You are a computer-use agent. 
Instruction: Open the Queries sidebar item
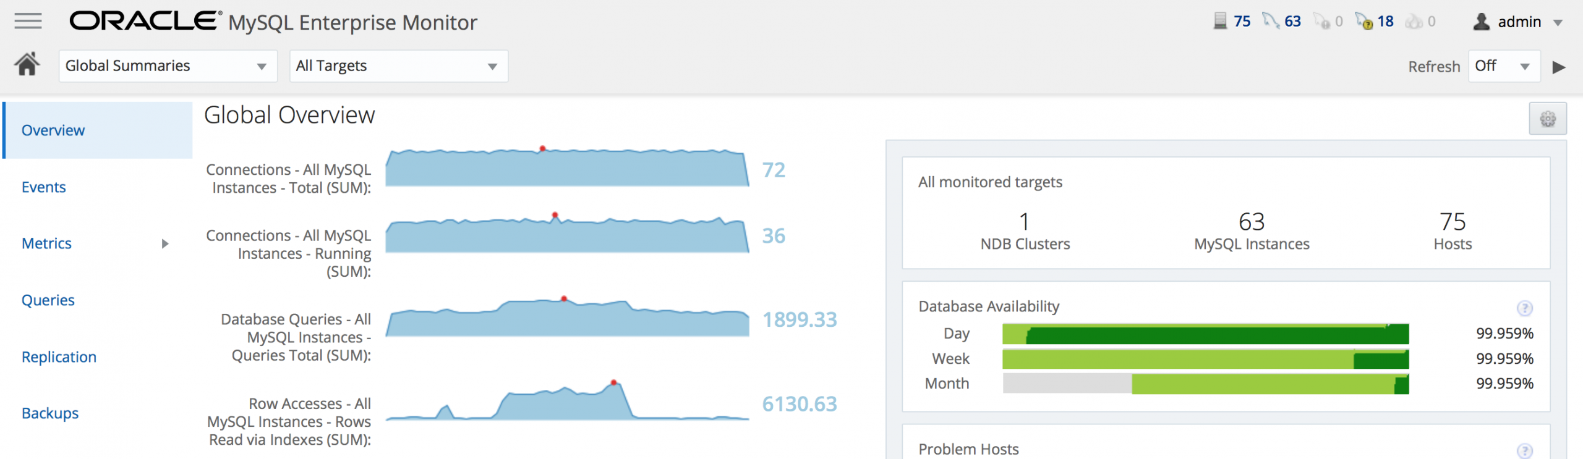click(x=48, y=300)
